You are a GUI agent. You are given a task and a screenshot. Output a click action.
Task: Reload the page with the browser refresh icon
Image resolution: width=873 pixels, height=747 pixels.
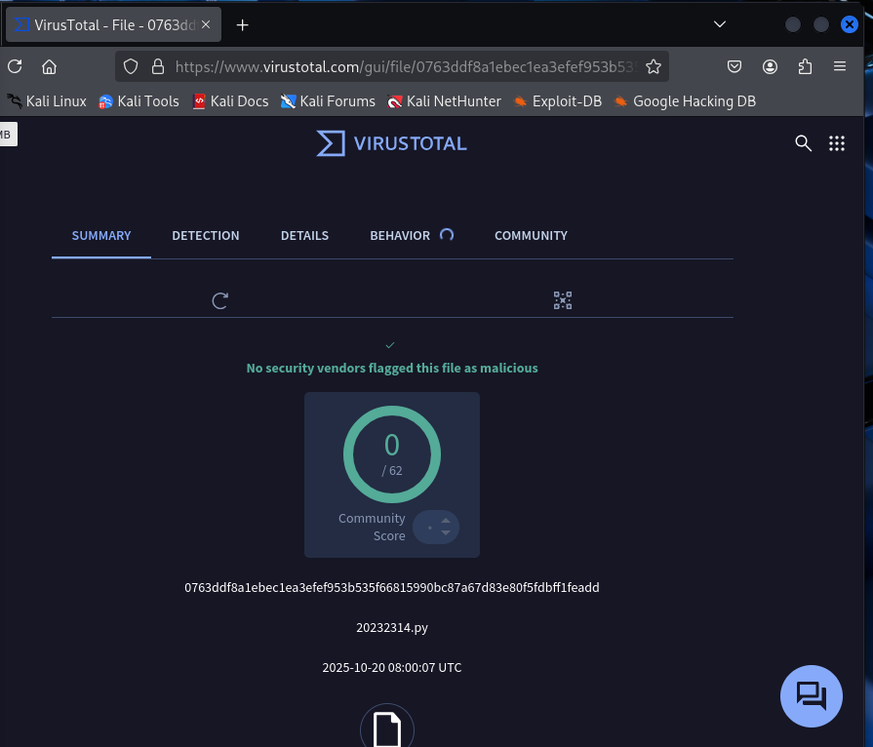pyautogui.click(x=15, y=66)
